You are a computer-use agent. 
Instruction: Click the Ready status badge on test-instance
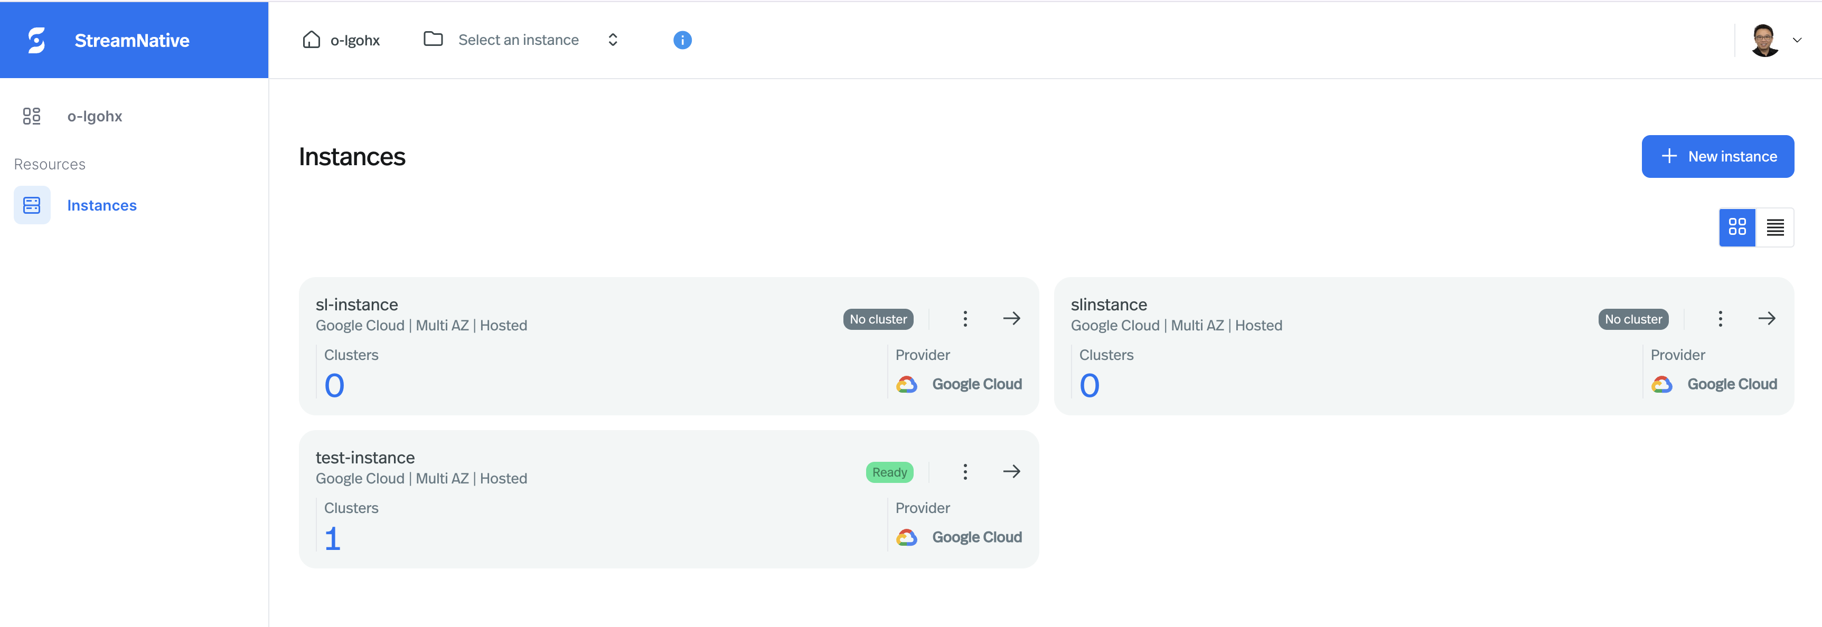tap(890, 470)
